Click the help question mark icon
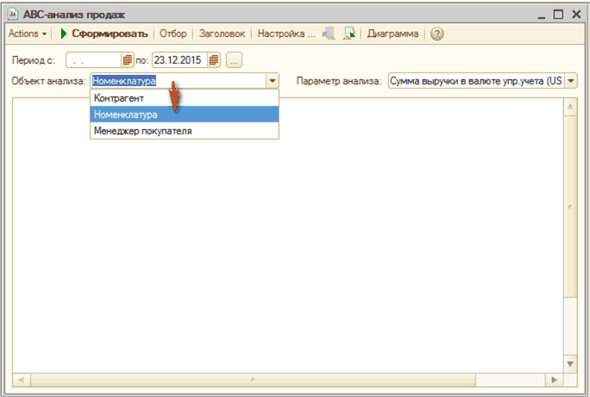The image size is (590, 397). (x=436, y=34)
